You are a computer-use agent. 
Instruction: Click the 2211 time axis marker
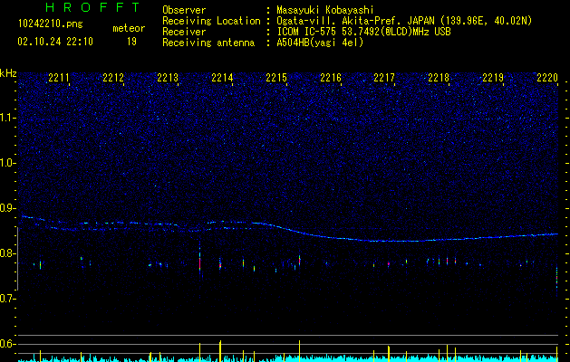pyautogui.click(x=59, y=78)
